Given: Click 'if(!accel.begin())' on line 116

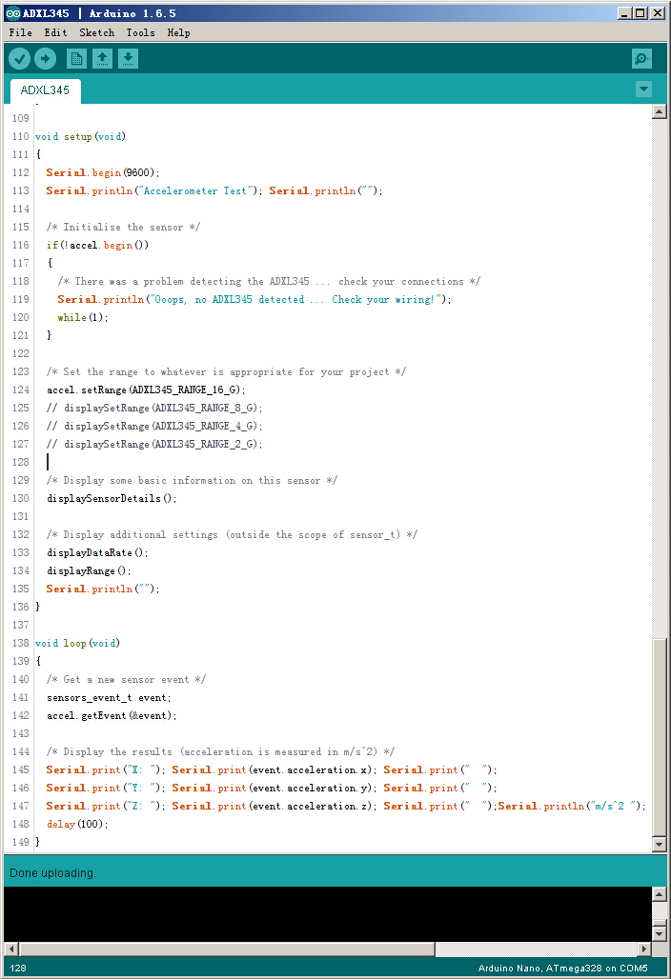Looking at the screenshot, I should pyautogui.click(x=97, y=245).
